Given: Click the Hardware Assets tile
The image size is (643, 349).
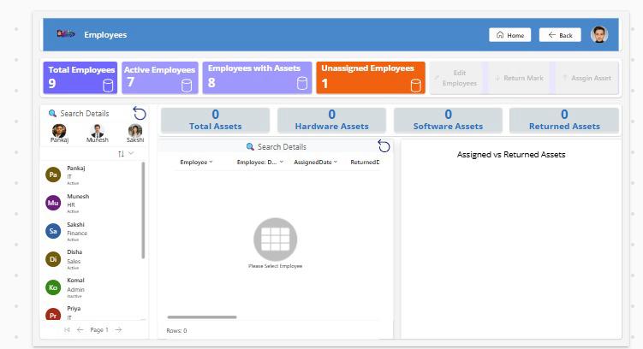Looking at the screenshot, I should click(331, 121).
